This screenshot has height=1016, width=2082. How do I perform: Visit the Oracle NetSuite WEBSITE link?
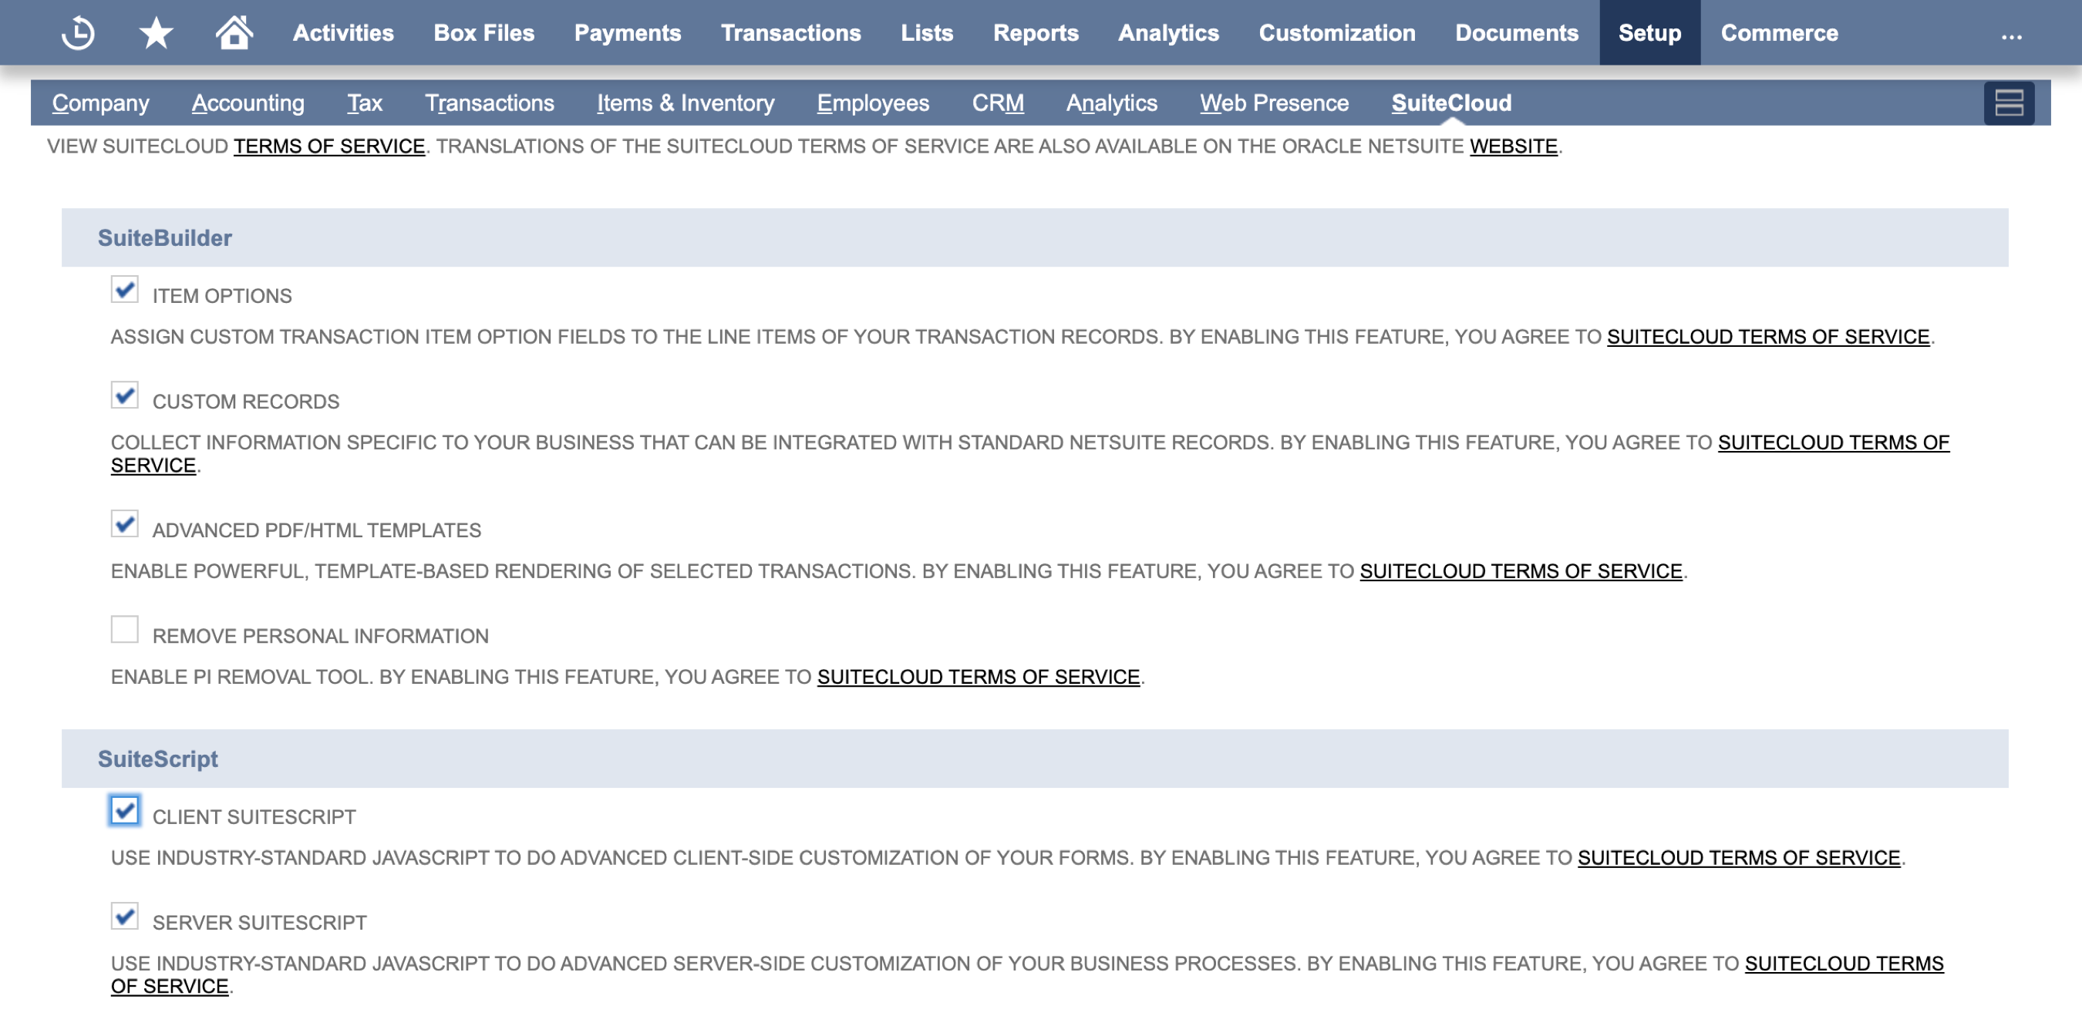click(x=1512, y=146)
